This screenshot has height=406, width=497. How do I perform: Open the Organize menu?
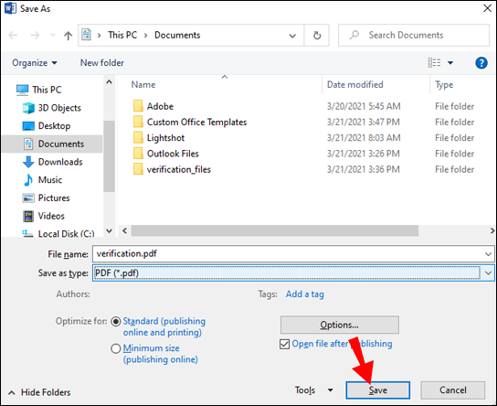(35, 63)
